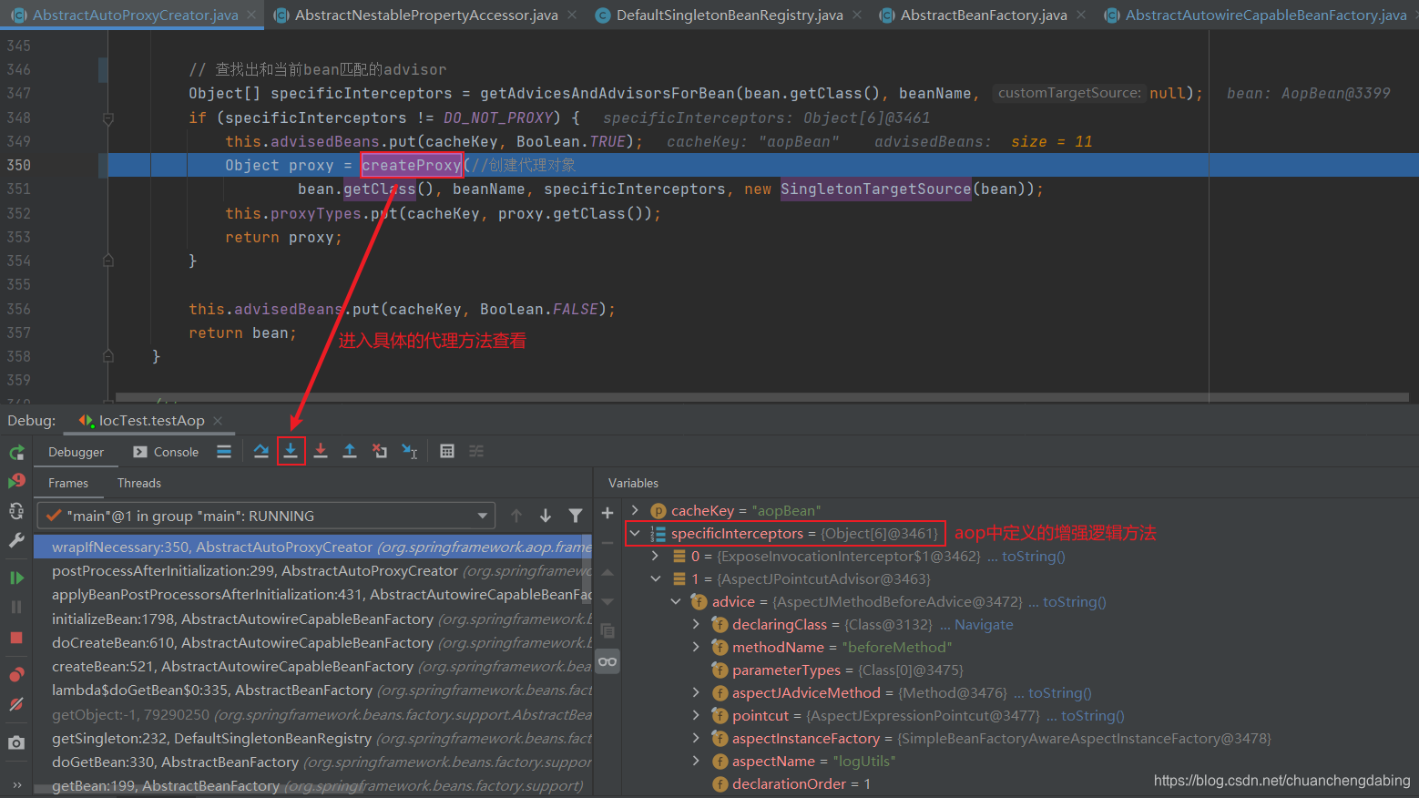Click toString() link for aspectJAdviceMethod
The image size is (1419, 798).
click(x=1060, y=692)
